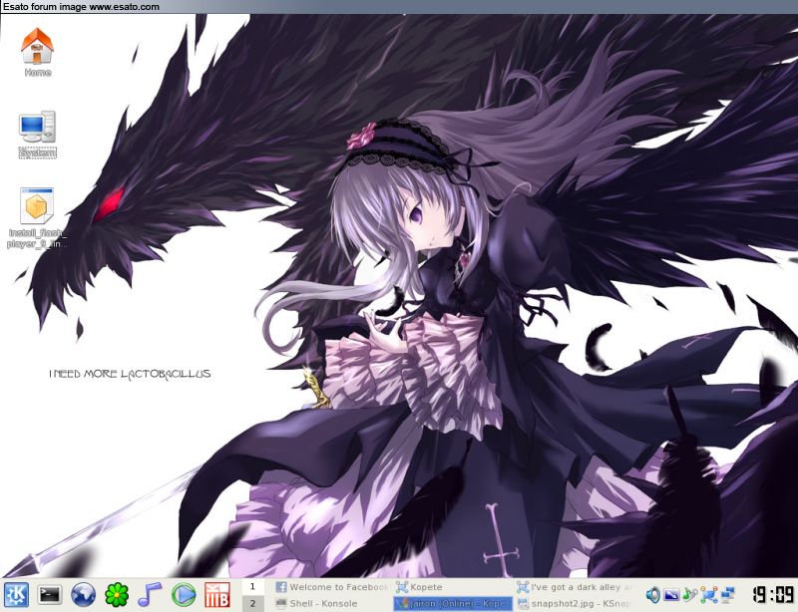Screen dimensions: 798x612
Task: Open snapshot2.jpg - KSnapshot taskbar entry
Action: [x=574, y=603]
